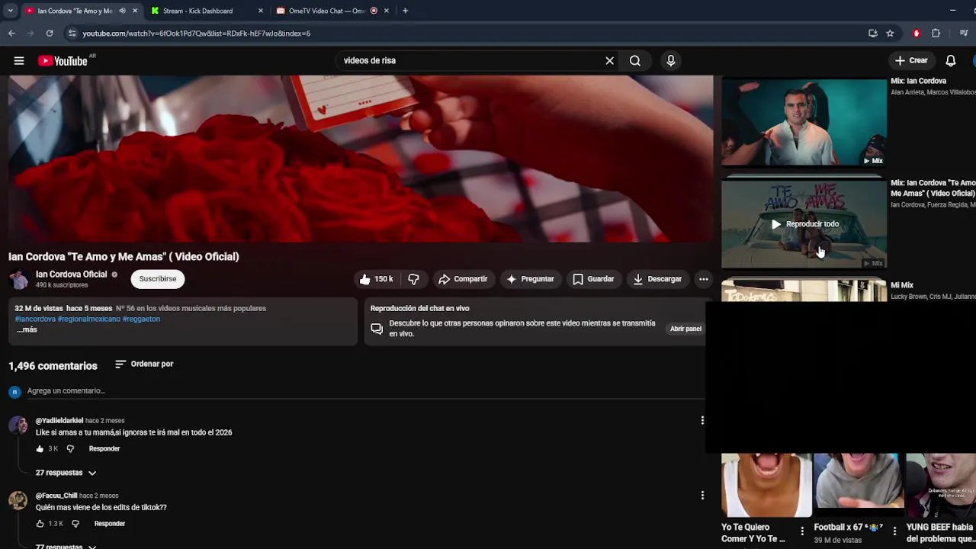
Task: Like the video with thumbs up 150 k
Action: click(376, 279)
